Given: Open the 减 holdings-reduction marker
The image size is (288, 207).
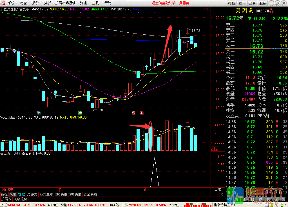Looking at the screenshot, I should pos(80,113).
